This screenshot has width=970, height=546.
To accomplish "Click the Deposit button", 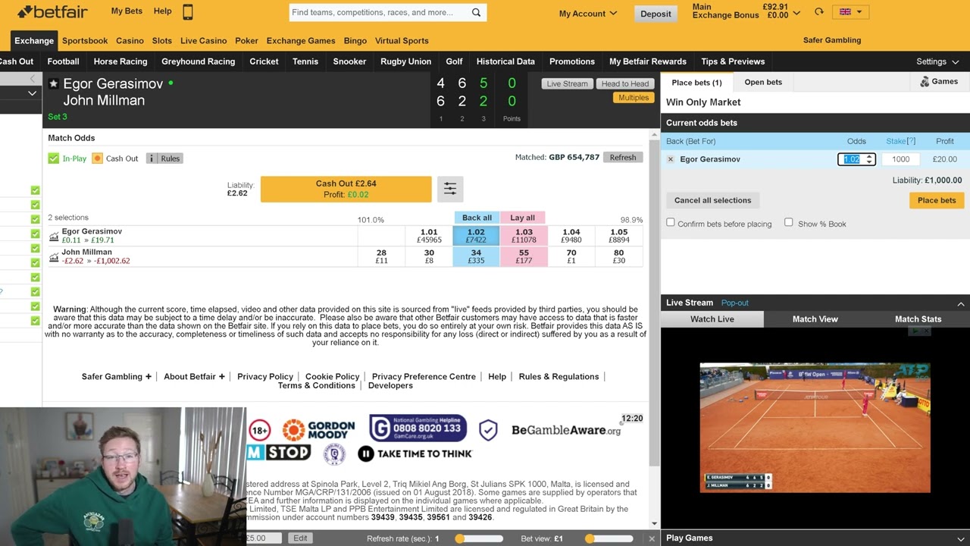I will pos(656,14).
